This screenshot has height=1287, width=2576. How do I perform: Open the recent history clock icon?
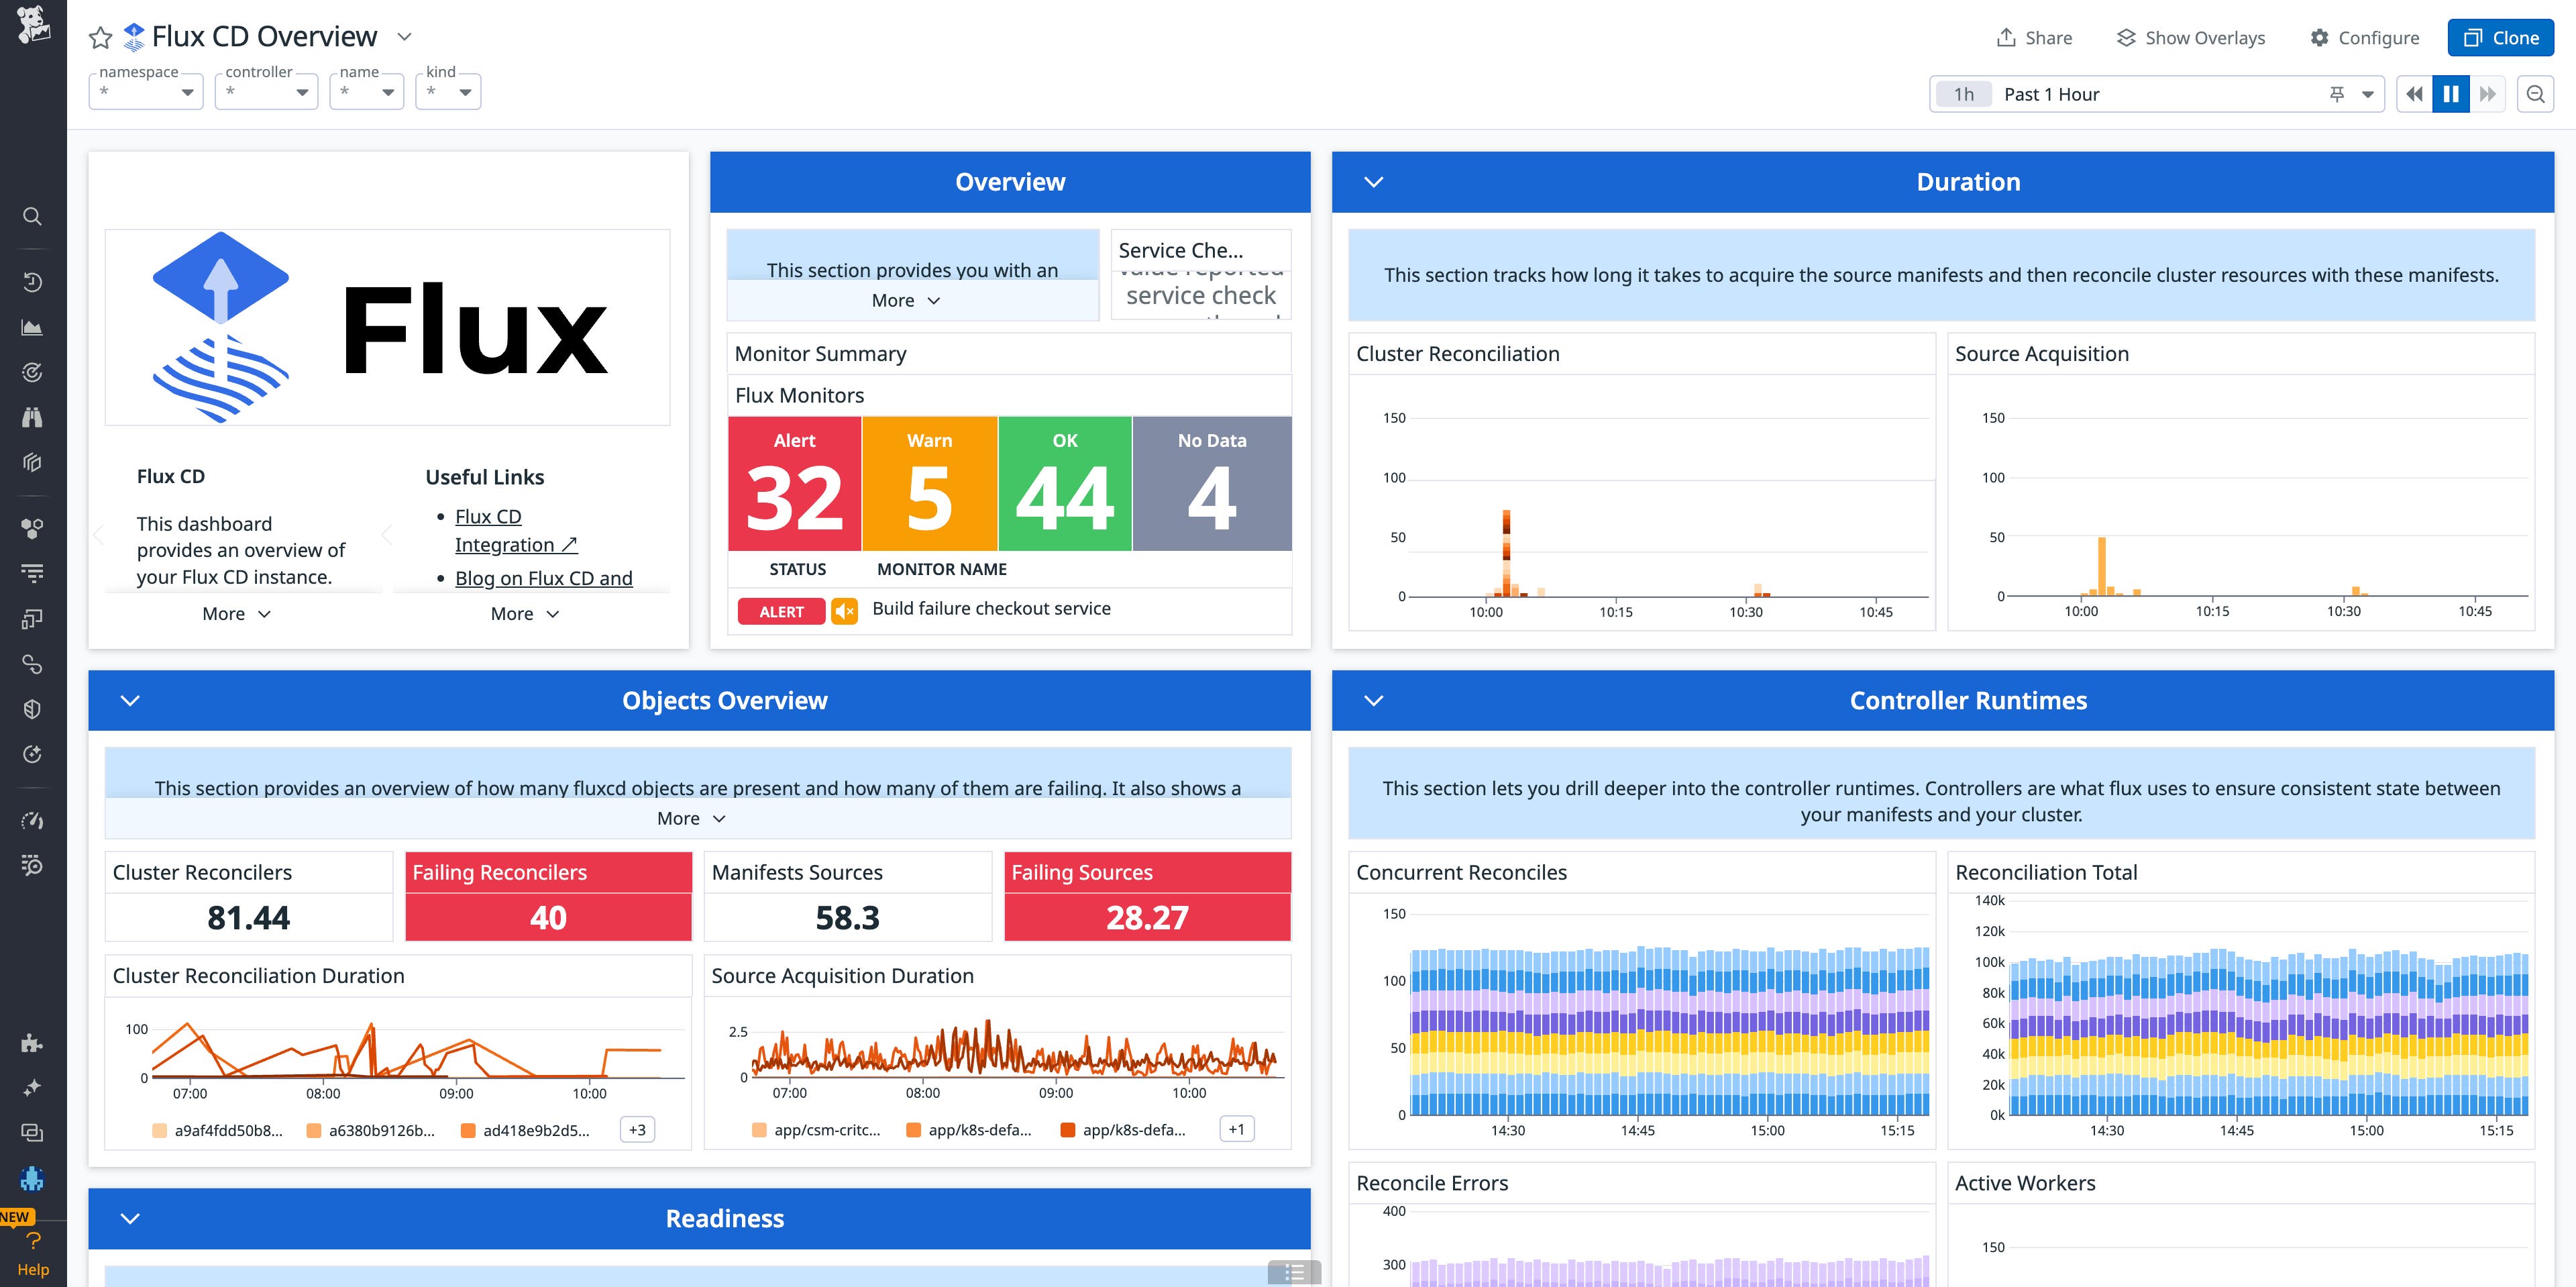click(33, 281)
